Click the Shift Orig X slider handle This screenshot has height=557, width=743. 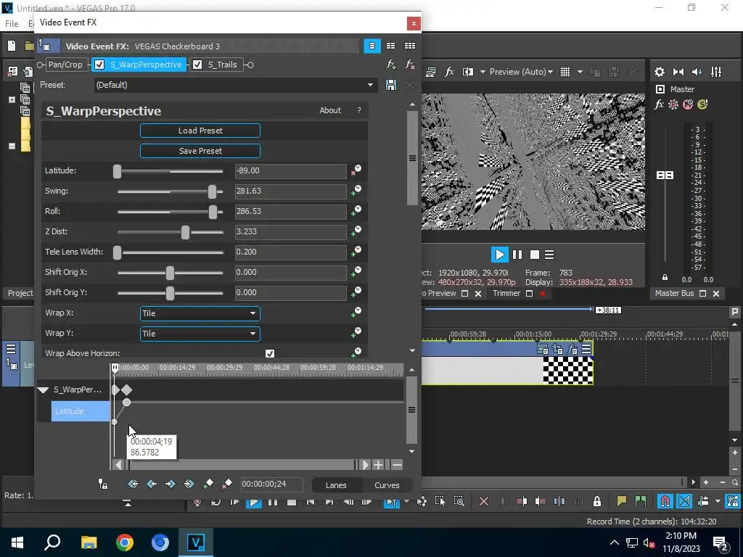point(170,273)
